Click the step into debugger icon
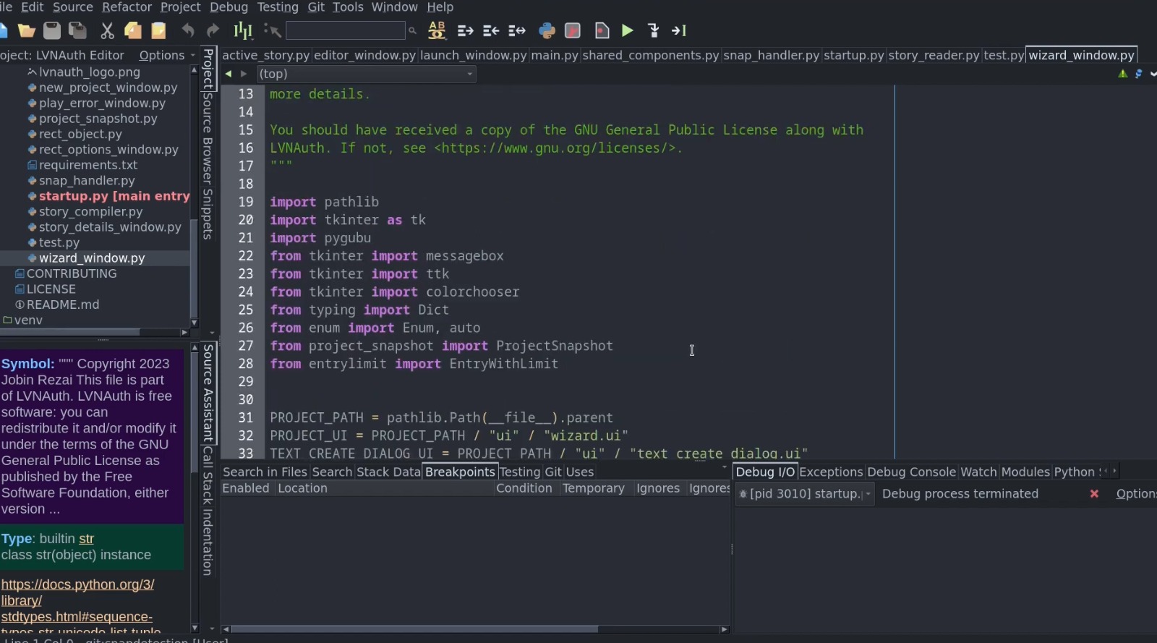This screenshot has height=643, width=1157. pos(653,30)
